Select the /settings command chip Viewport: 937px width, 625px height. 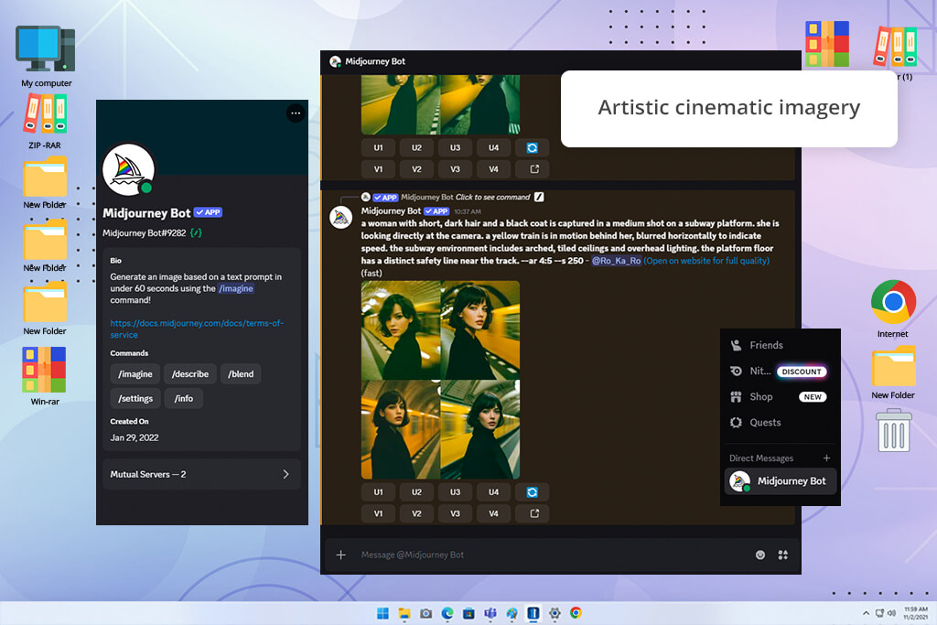coord(135,399)
